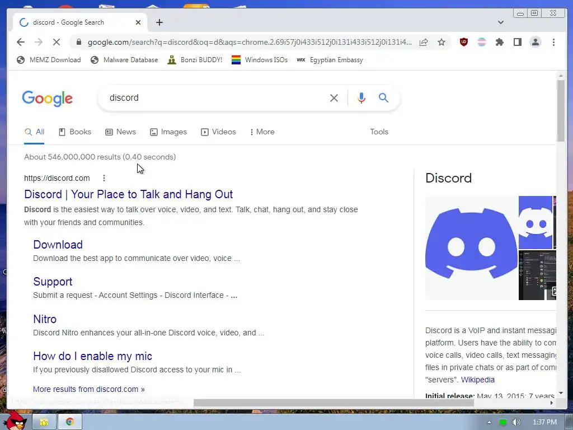Image resolution: width=573 pixels, height=430 pixels.
Task: Bookmark this page with the star icon
Action: (x=442, y=42)
